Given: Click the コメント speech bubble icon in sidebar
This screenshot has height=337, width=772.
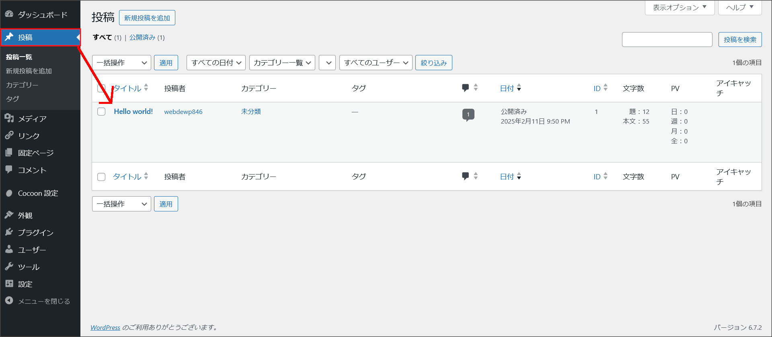Looking at the screenshot, I should (9, 169).
